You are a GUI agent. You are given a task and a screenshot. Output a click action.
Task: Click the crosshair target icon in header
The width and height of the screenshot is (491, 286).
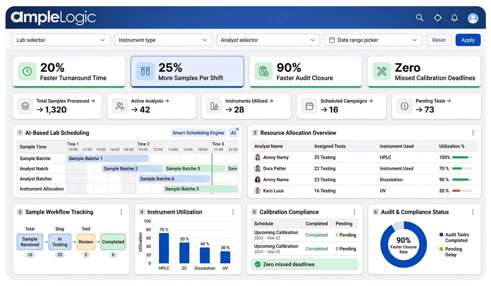437,18
